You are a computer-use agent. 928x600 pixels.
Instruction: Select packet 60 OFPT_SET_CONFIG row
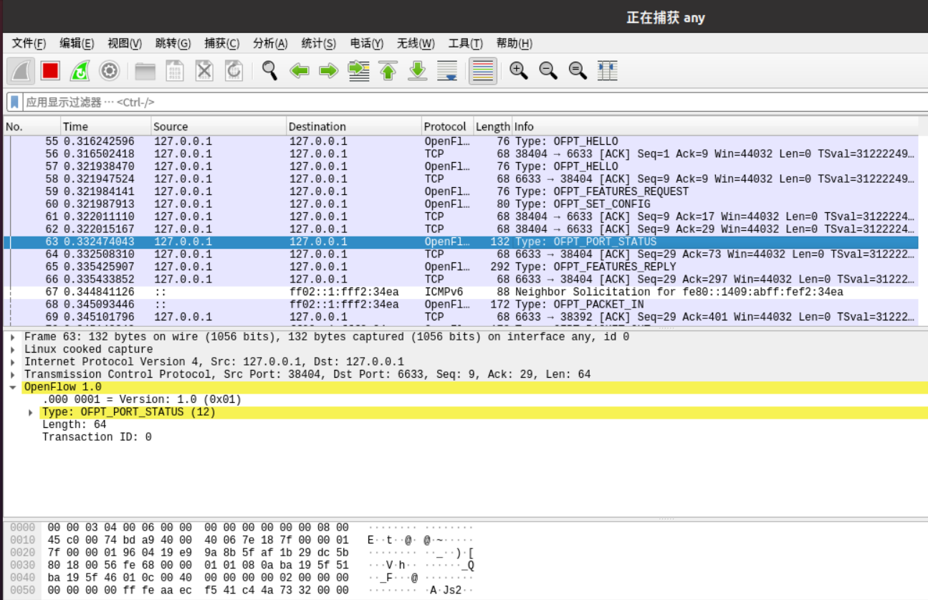pyautogui.click(x=461, y=204)
